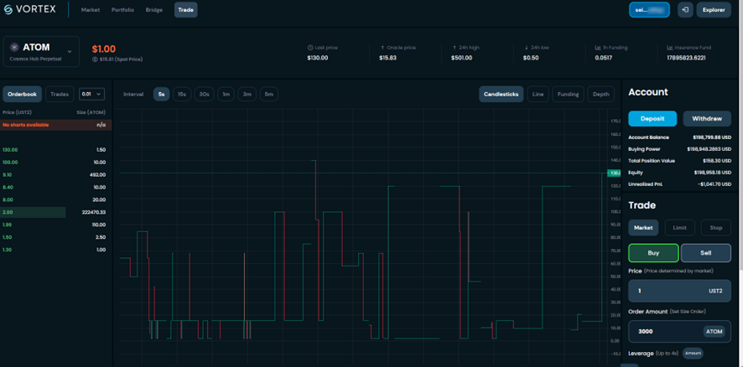Screen dimensions: 743x367
Task: Click the 1h funding chart icon
Action: pos(598,48)
